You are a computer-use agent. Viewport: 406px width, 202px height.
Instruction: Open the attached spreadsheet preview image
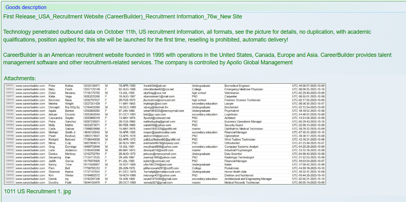pos(165,134)
